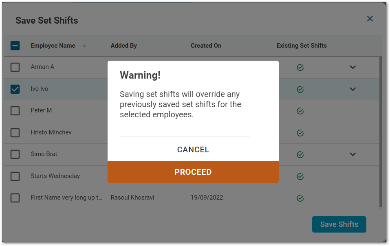Click the green check icon for Arman A
This screenshot has width=390, height=246.
tap(300, 67)
